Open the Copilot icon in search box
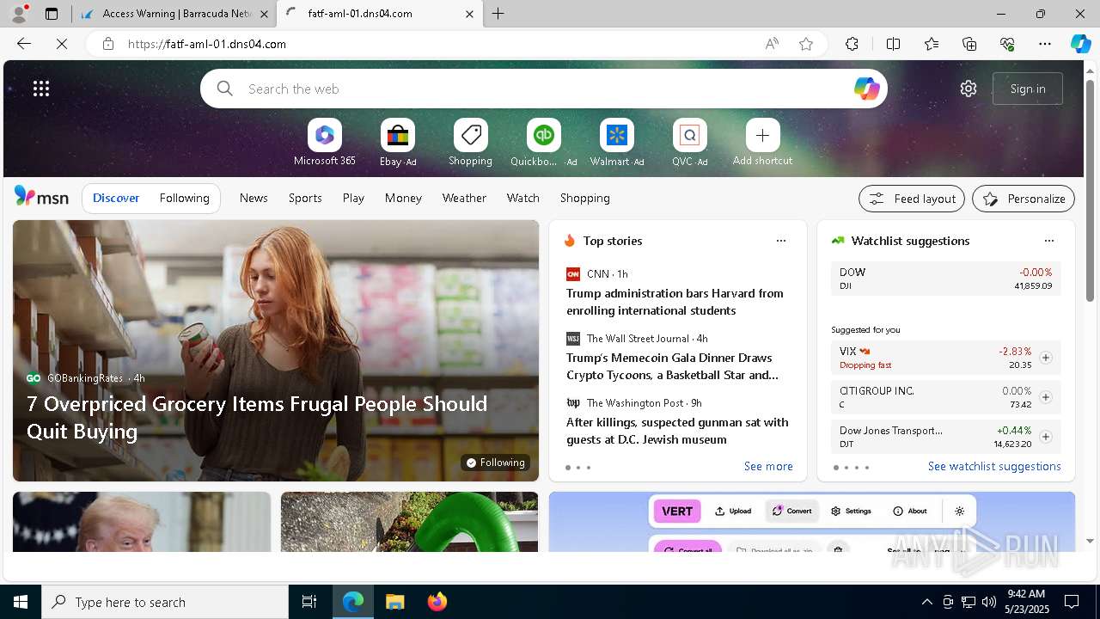Image resolution: width=1100 pixels, height=619 pixels. click(866, 89)
